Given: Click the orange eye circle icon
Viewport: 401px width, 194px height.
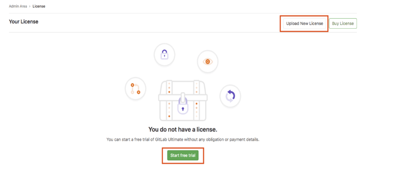Looking at the screenshot, I should (x=207, y=61).
